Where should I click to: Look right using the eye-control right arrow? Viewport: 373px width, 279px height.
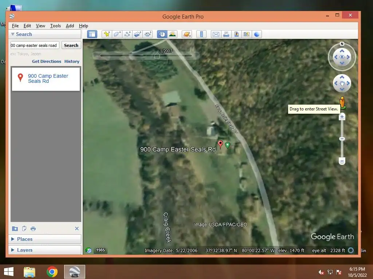coord(348,57)
